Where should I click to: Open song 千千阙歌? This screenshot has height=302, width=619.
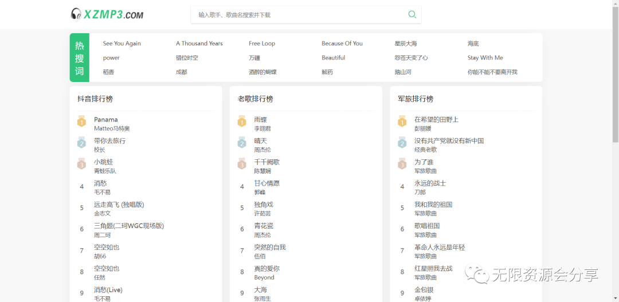point(267,162)
